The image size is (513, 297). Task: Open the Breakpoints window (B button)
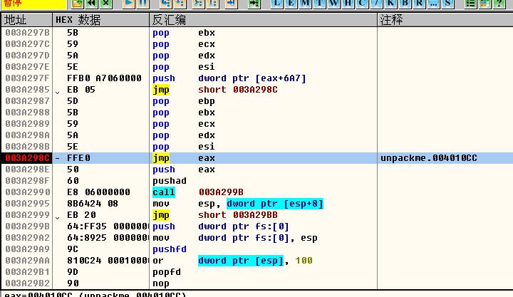coord(405,4)
